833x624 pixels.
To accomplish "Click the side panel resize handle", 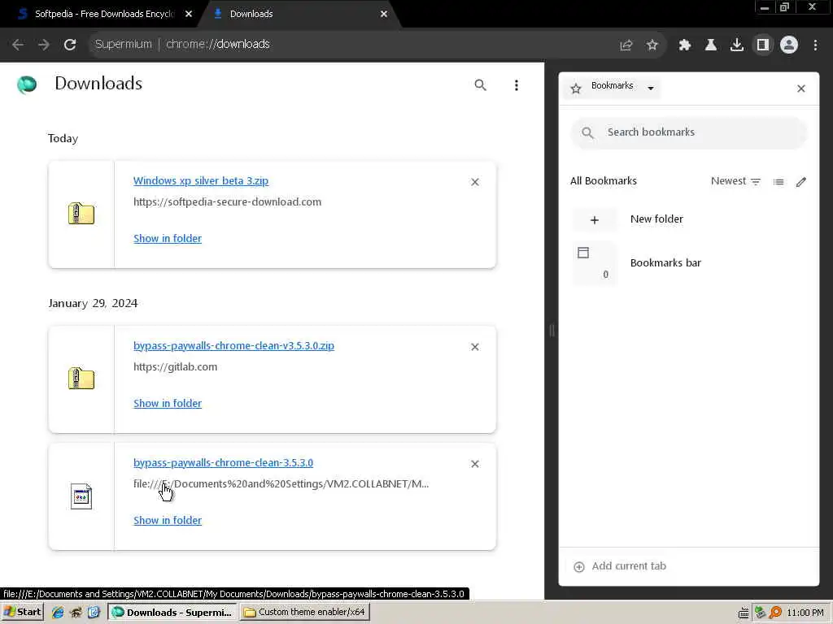I will click(x=552, y=331).
